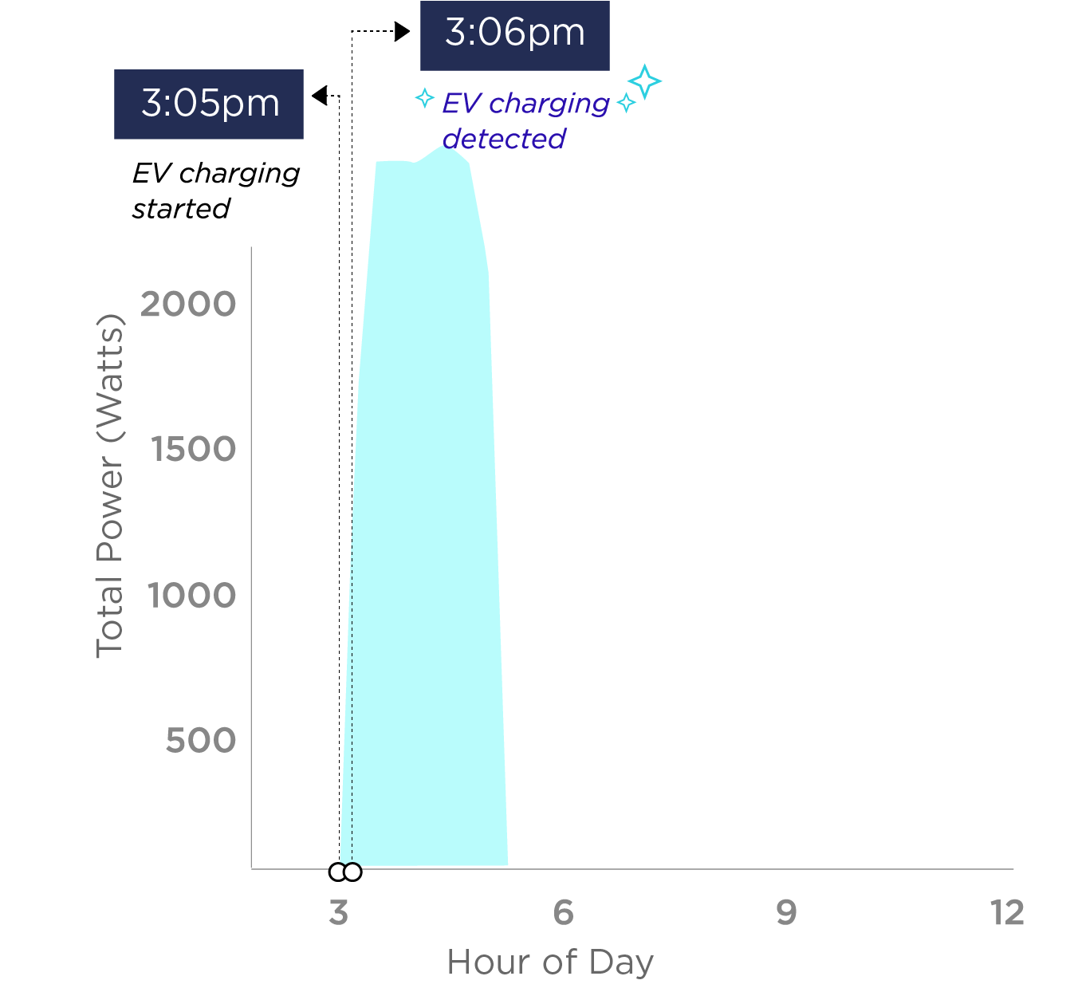Click the arrowhead pointing to 3:05pm

[319, 96]
